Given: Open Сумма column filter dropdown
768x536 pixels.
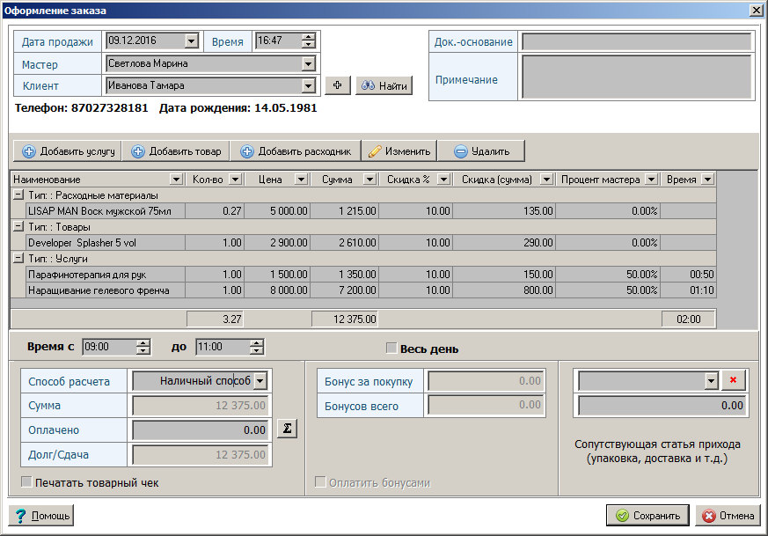Looking at the screenshot, I should [369, 180].
